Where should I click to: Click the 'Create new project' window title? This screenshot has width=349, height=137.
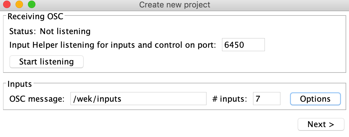[x=175, y=5]
